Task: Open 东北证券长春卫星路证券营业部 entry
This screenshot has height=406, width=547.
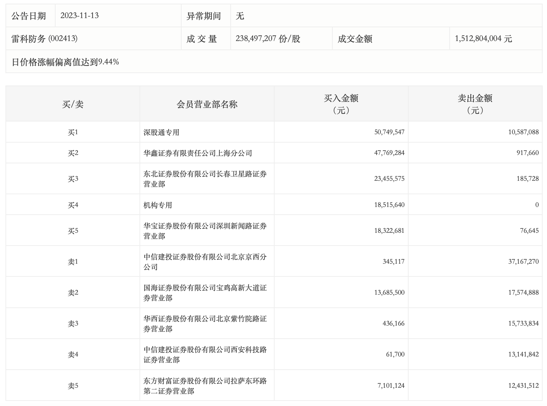Action: coord(205,179)
